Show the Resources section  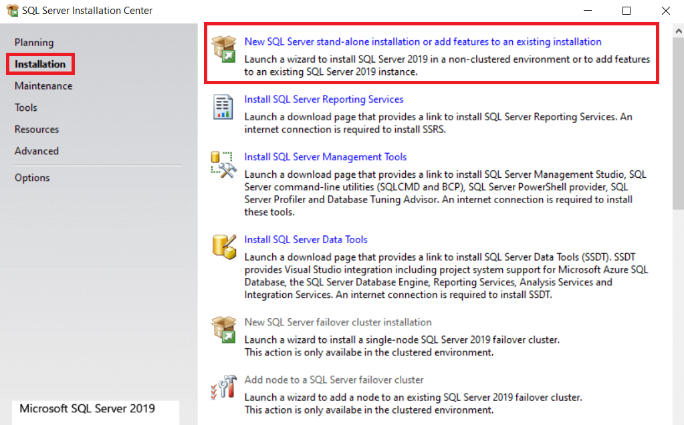[37, 130]
